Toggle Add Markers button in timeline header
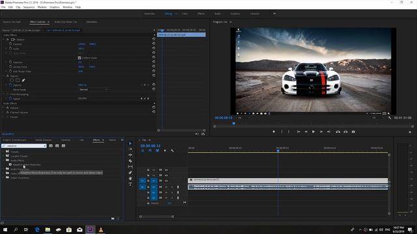The width and height of the screenshot is (417, 234). tap(165, 151)
